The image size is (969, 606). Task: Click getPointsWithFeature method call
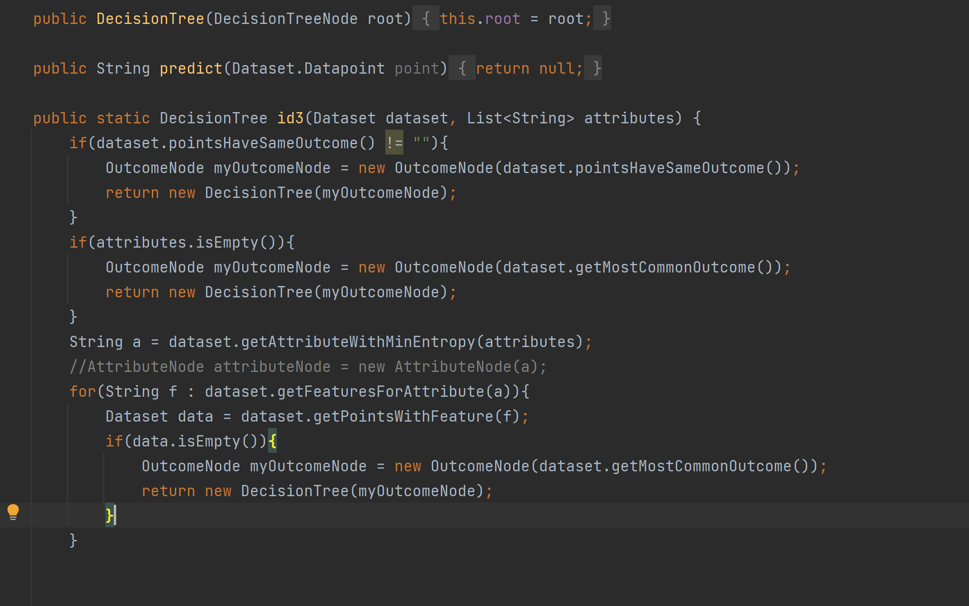[x=403, y=416]
